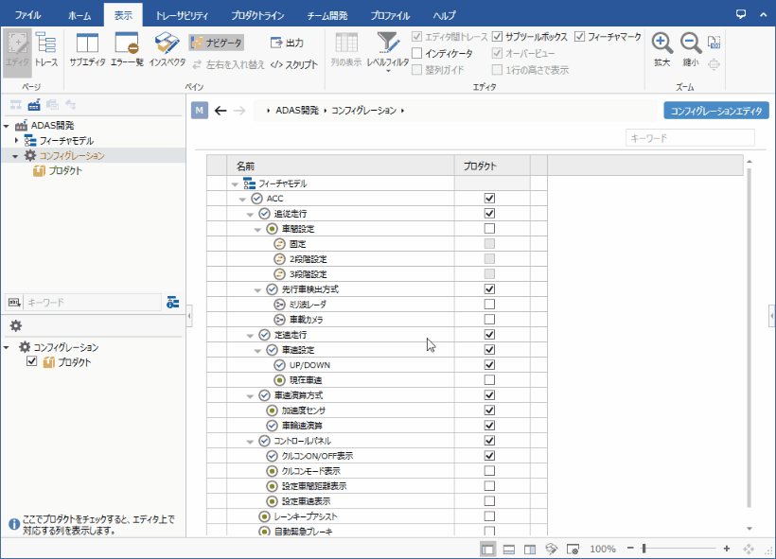The height and width of the screenshot is (559, 776).
Task: Click the back arrow in navigation bar
Action: click(x=220, y=111)
